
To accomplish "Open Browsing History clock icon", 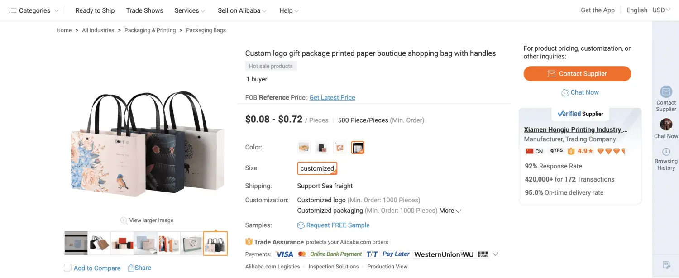I will point(666,152).
